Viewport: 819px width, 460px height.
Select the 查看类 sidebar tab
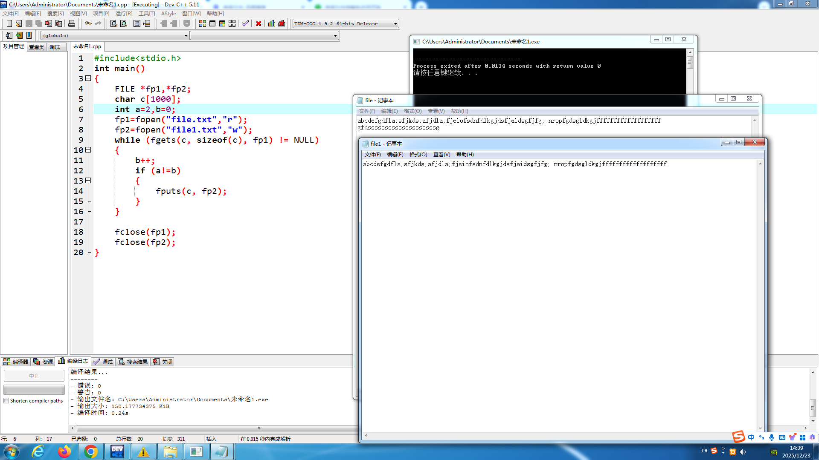37,47
